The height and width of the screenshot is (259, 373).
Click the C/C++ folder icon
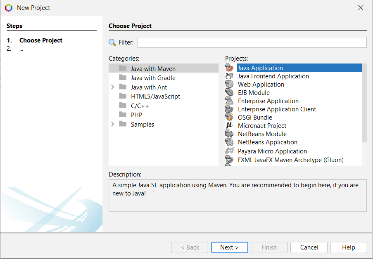123,105
